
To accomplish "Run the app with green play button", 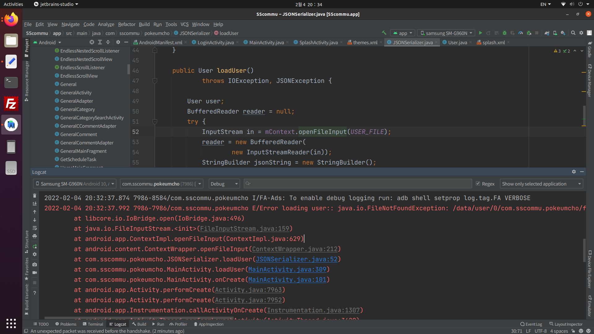I will pyautogui.click(x=480, y=33).
